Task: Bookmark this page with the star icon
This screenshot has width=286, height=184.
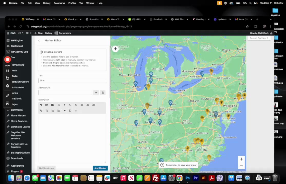Action: coord(247,27)
